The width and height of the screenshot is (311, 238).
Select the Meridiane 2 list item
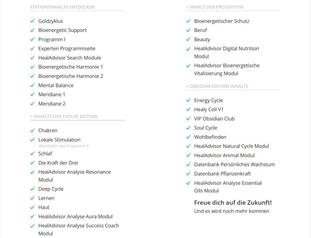point(52,104)
